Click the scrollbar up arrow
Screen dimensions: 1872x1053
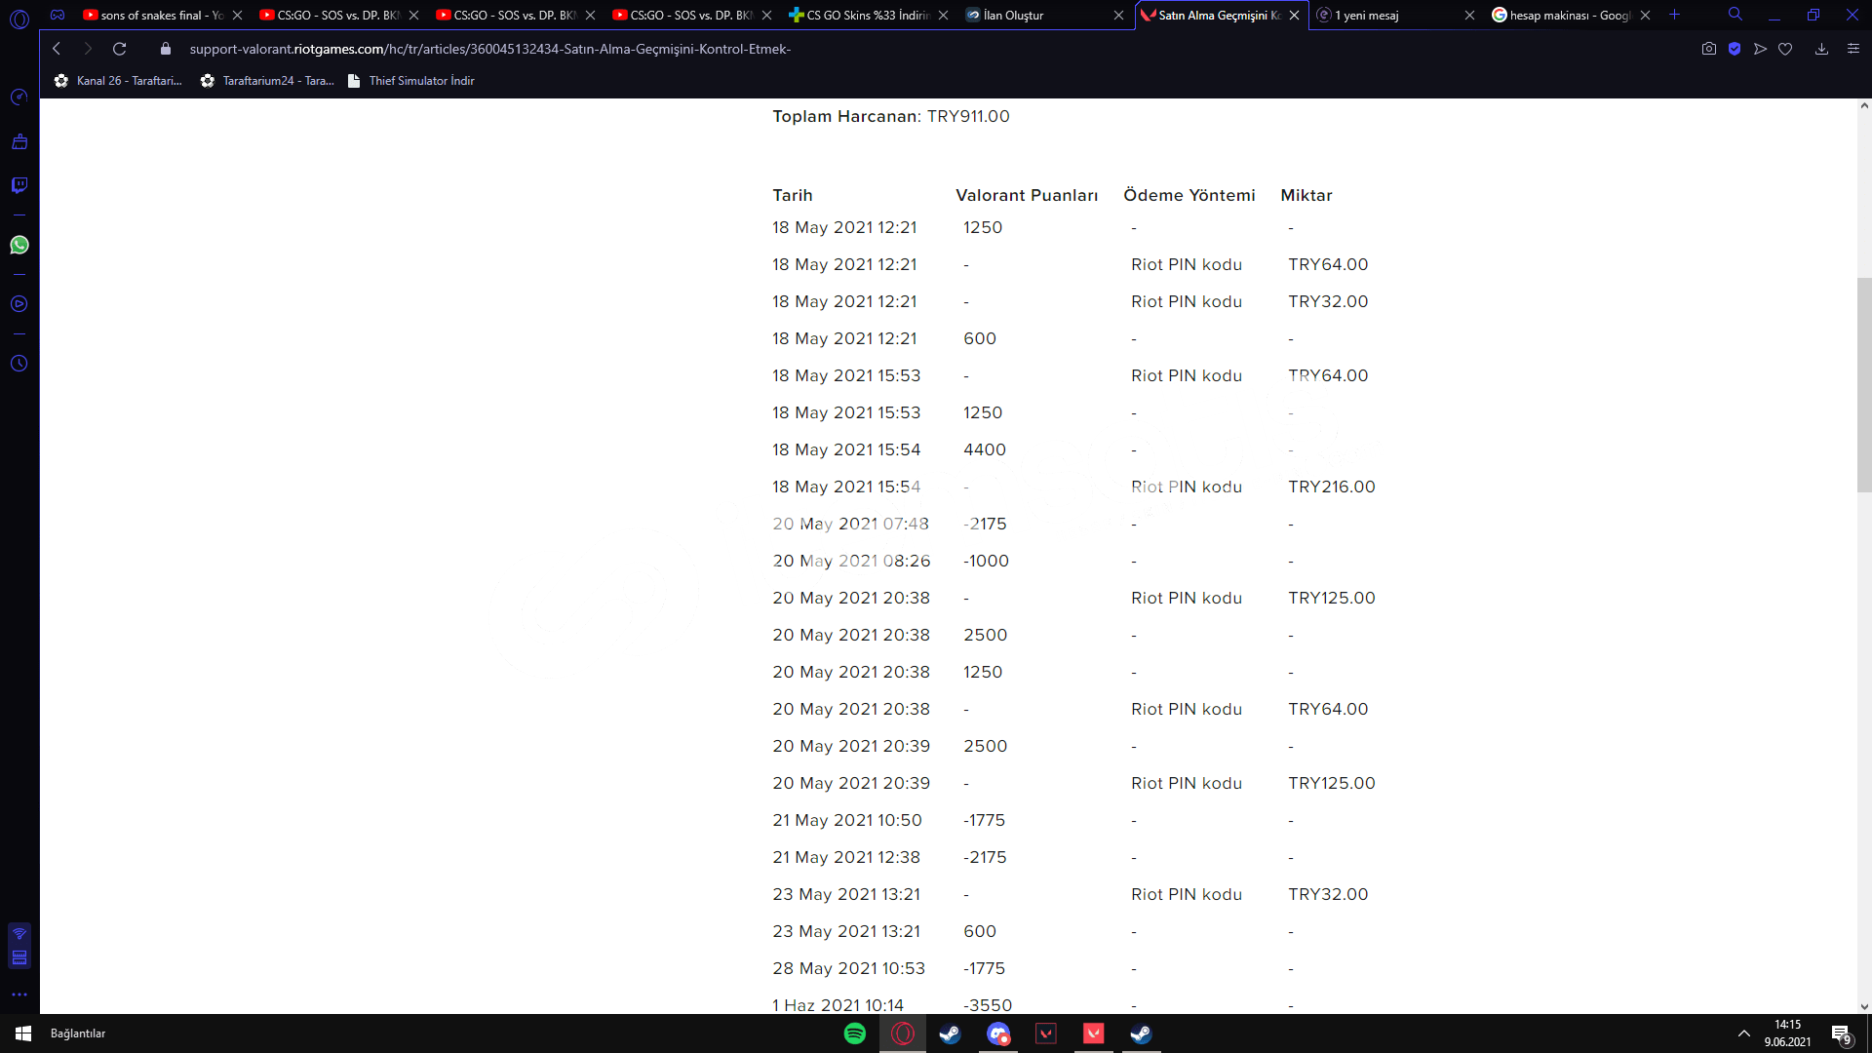(x=1864, y=105)
